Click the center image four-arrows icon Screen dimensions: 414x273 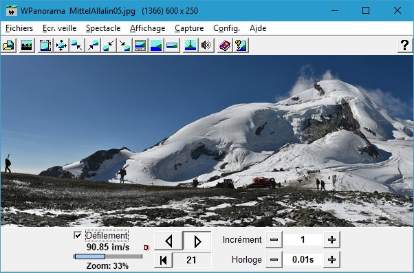pyautogui.click(x=61, y=45)
